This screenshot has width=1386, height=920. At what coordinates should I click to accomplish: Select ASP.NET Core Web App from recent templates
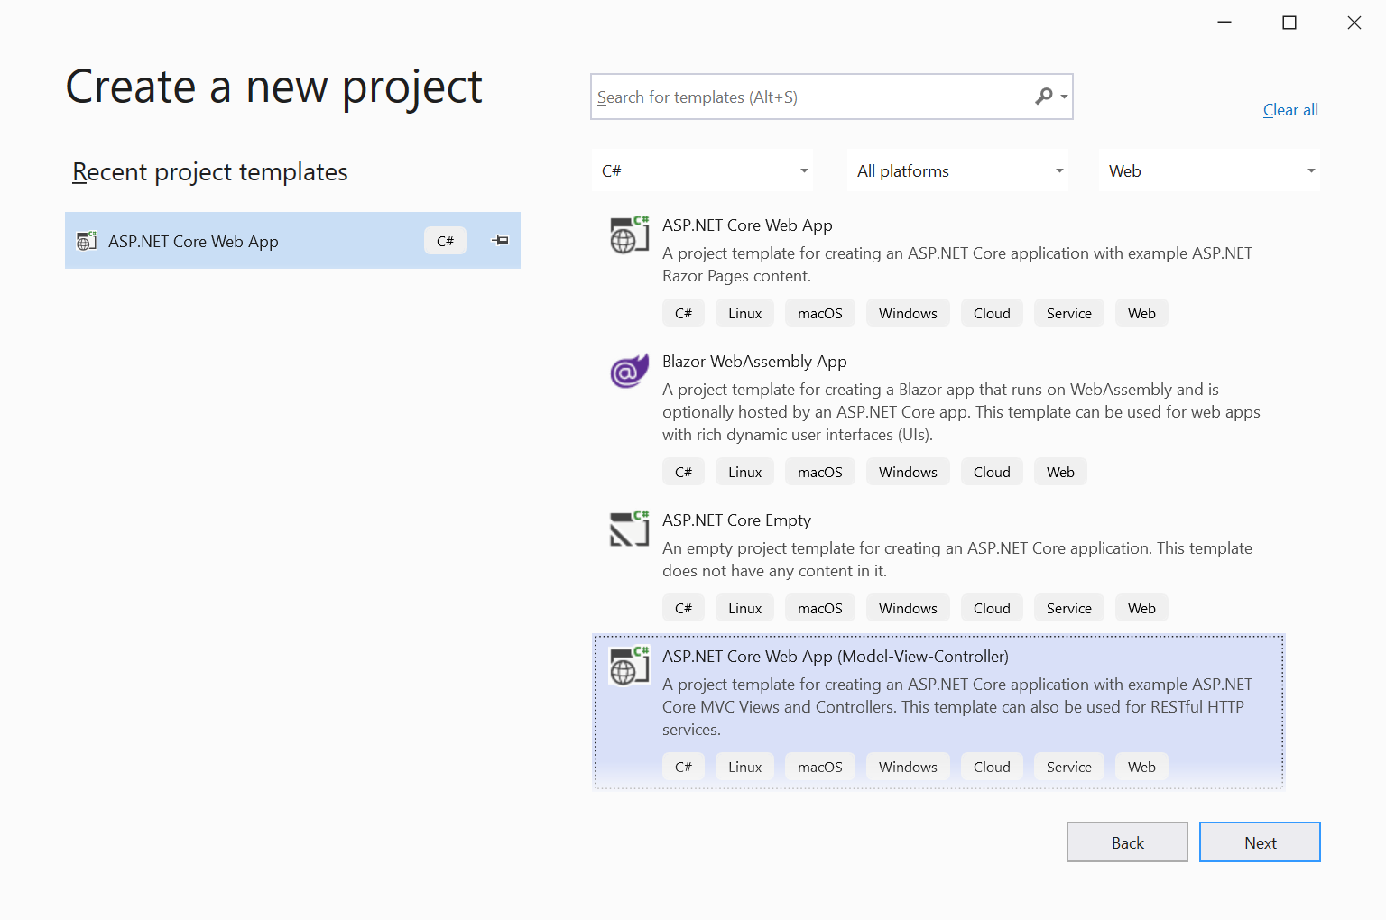click(x=193, y=242)
